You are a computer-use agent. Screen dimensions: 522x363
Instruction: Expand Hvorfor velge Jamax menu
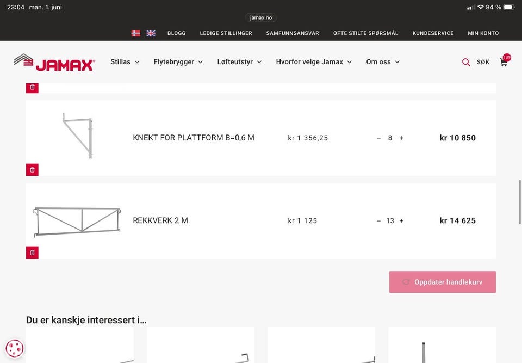click(x=314, y=62)
